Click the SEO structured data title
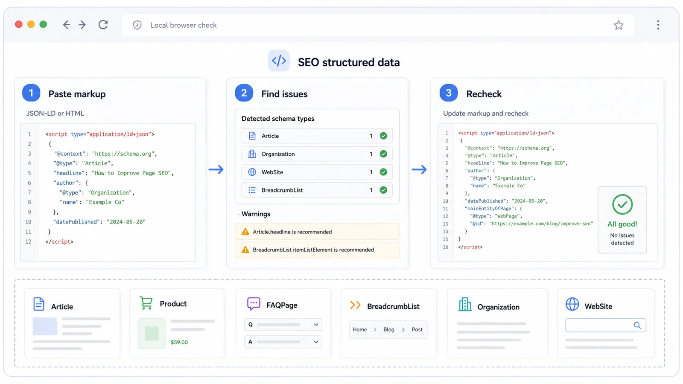The image size is (683, 384). click(x=349, y=62)
